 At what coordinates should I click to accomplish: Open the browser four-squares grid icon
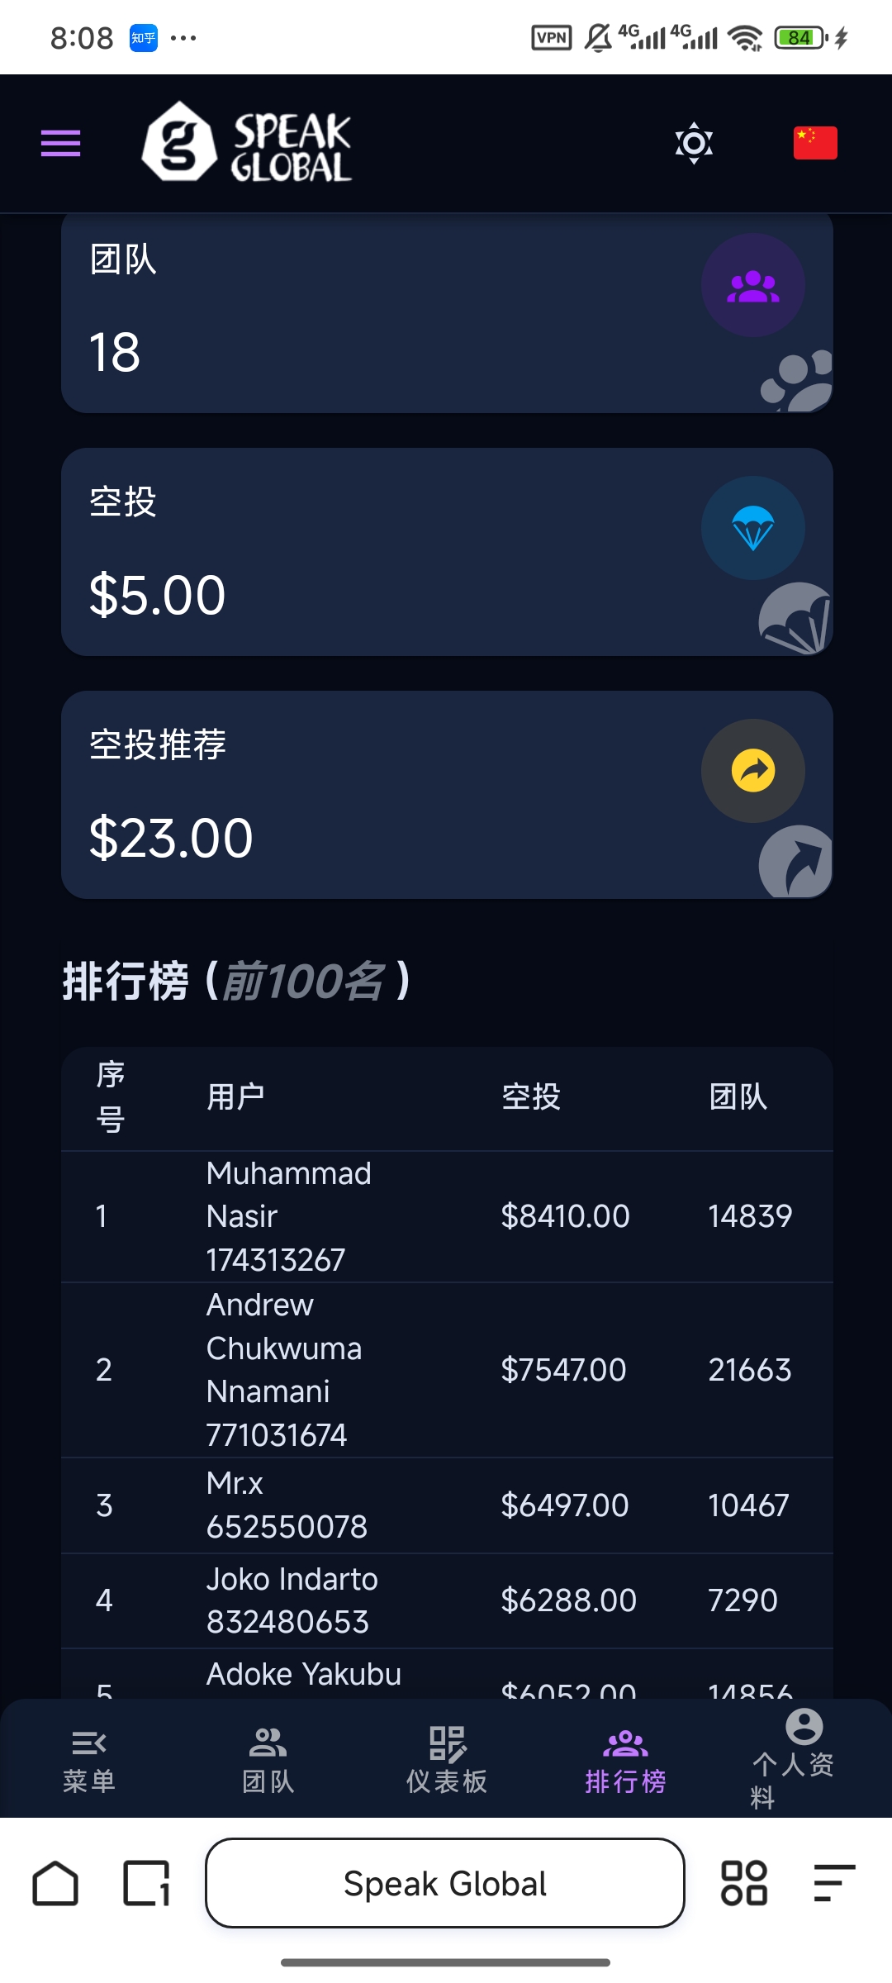(x=743, y=1883)
